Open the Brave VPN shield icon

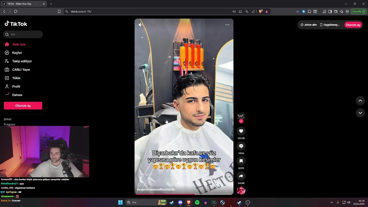[347, 11]
